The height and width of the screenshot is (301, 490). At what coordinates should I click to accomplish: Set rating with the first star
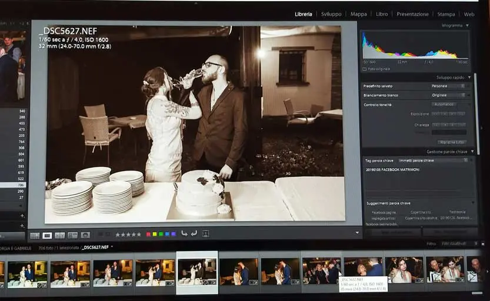(x=118, y=235)
